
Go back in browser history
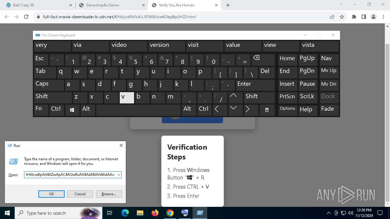tap(7, 17)
